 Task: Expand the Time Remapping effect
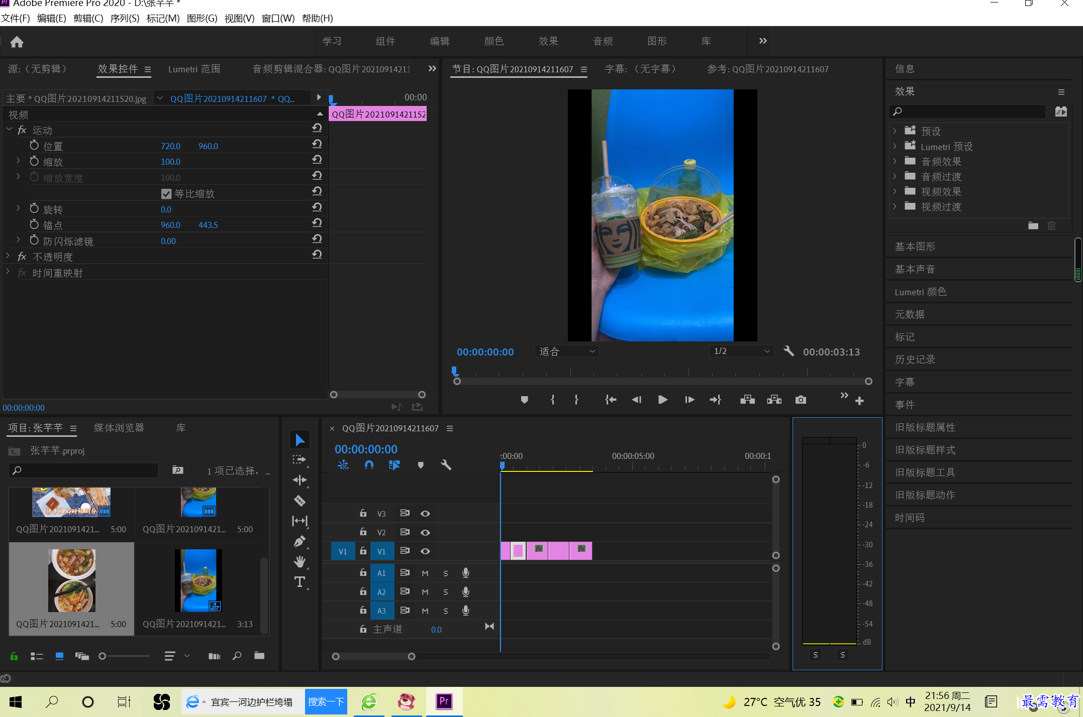click(x=8, y=272)
